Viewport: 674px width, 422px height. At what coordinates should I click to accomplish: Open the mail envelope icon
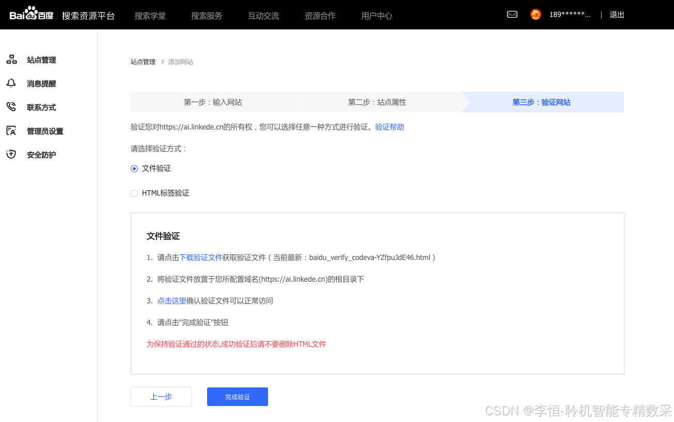(512, 14)
